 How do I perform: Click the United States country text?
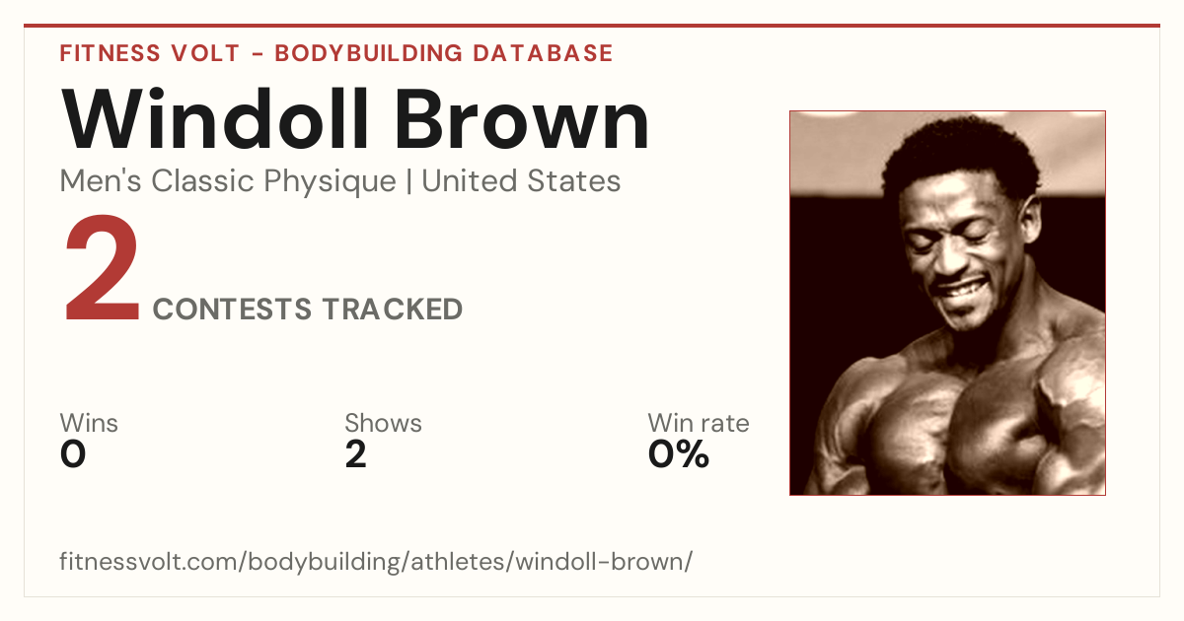(521, 181)
